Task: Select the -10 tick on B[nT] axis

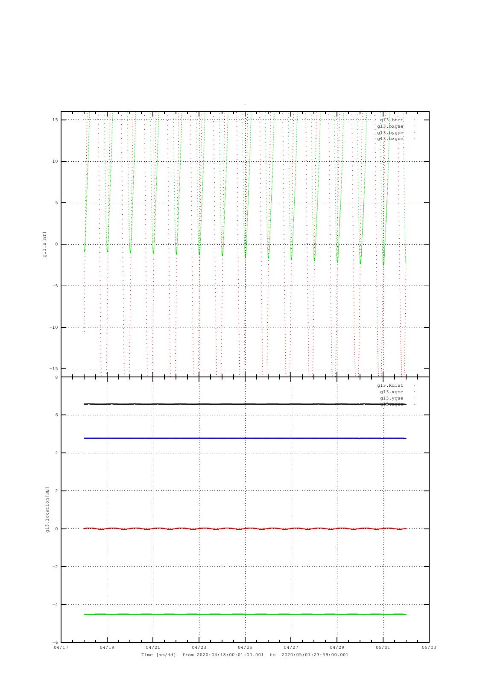Action: pyautogui.click(x=54, y=327)
